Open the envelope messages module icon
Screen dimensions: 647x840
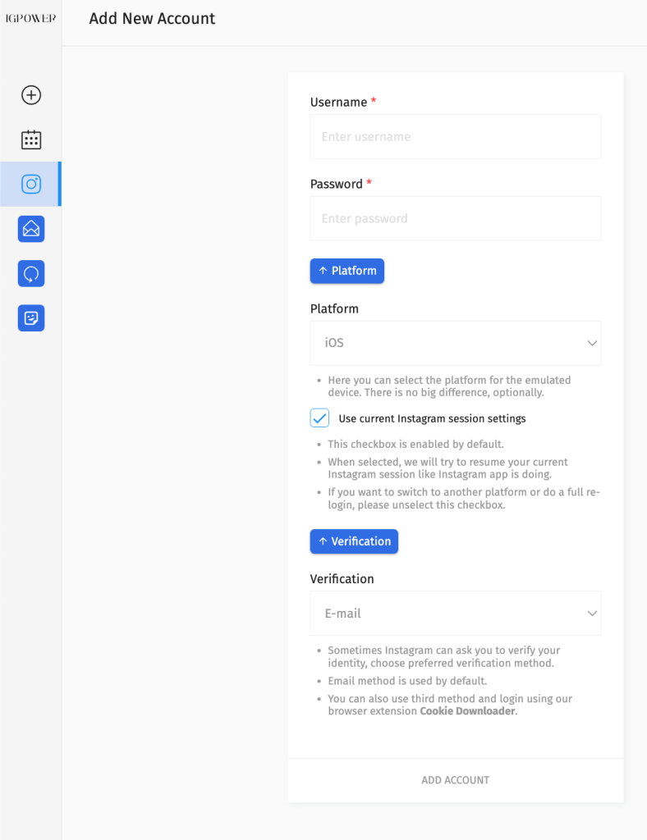(x=31, y=229)
